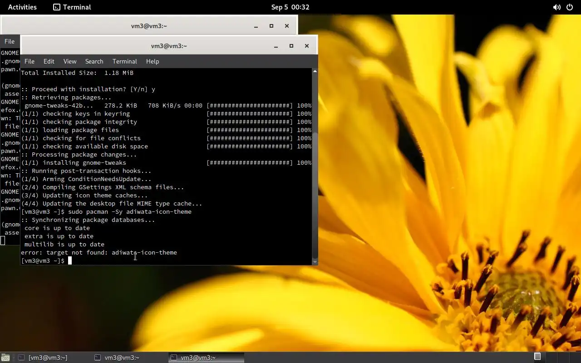Viewport: 581px width, 363px height.
Task: Click the workspace indicator at taskbar right
Action: click(x=537, y=357)
